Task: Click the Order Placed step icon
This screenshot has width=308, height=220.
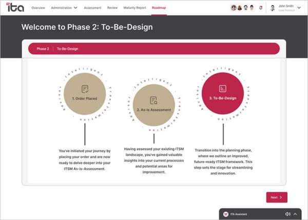Action: [85, 89]
